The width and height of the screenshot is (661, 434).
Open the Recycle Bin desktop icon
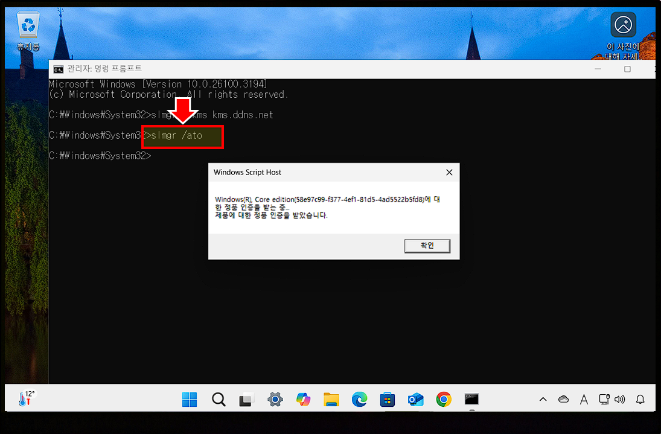click(x=28, y=31)
